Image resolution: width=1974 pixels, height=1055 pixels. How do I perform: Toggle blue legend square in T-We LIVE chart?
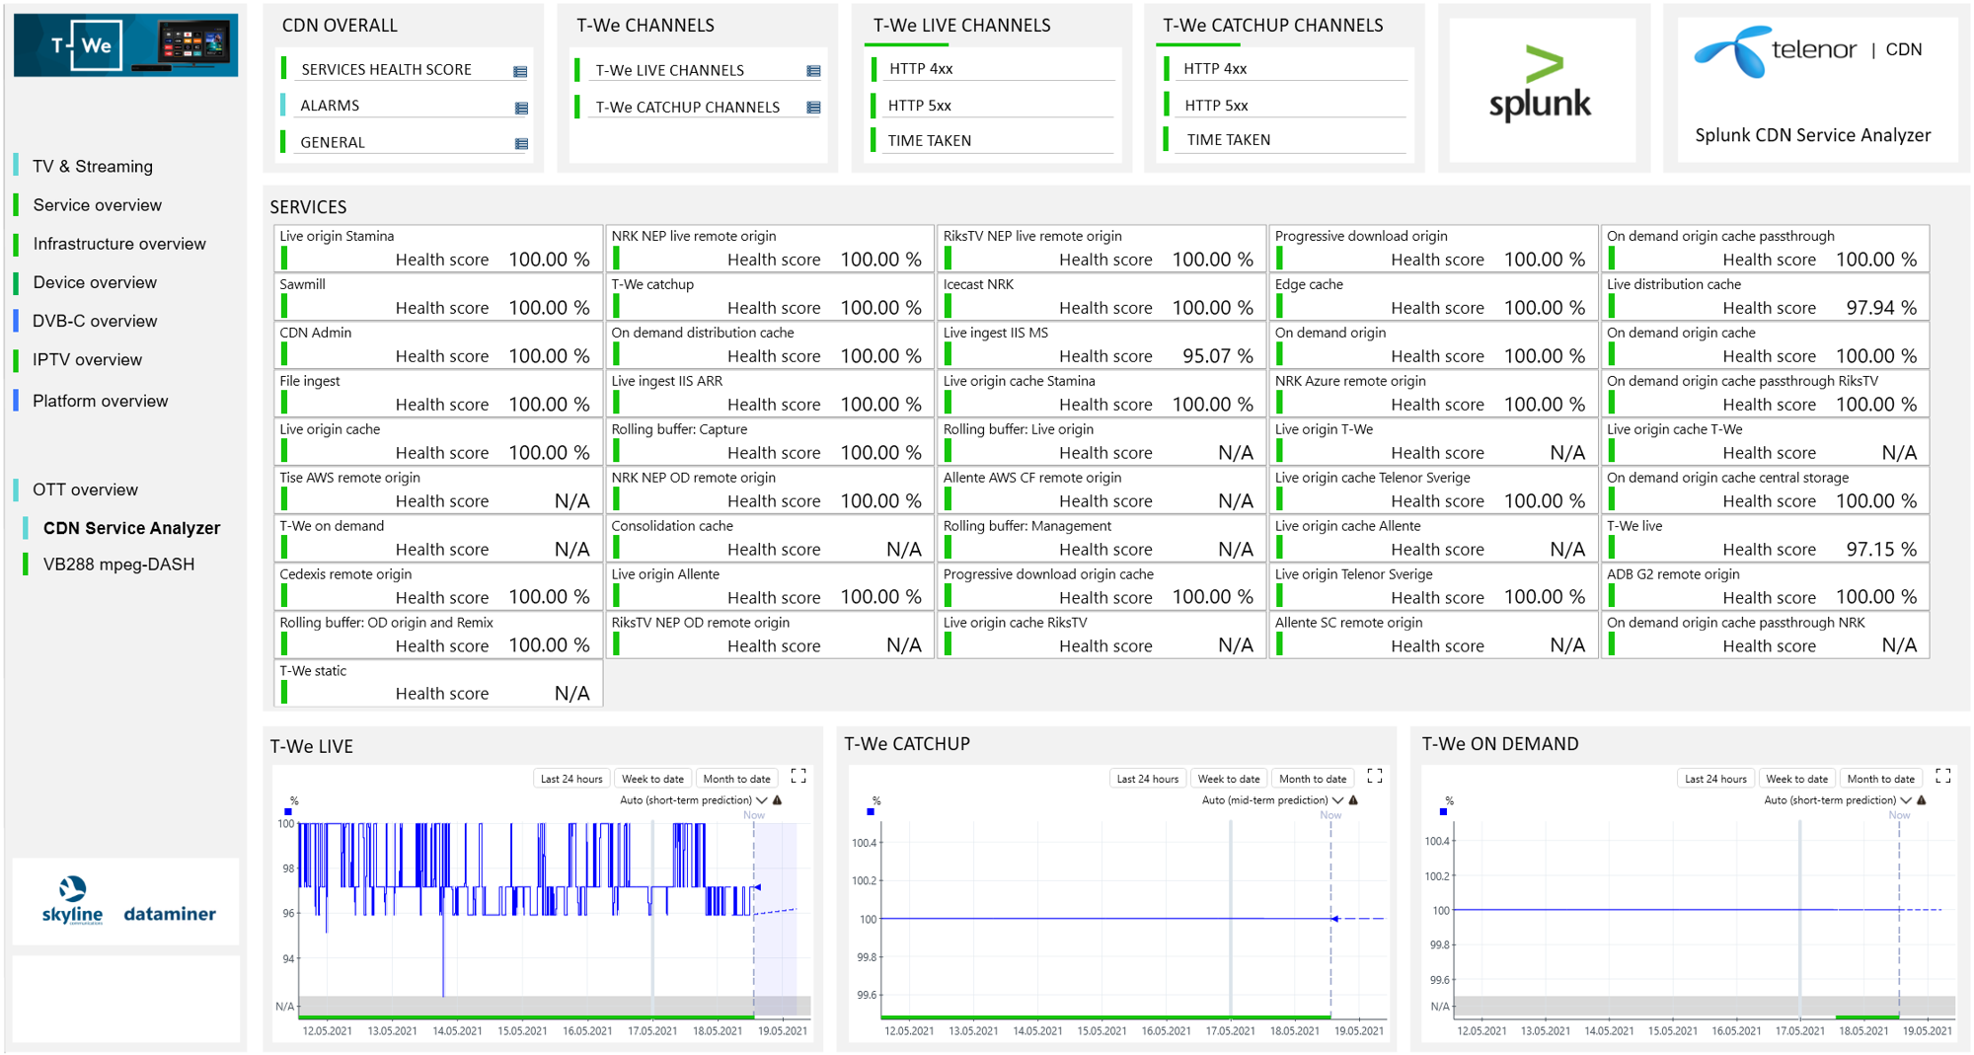[288, 812]
